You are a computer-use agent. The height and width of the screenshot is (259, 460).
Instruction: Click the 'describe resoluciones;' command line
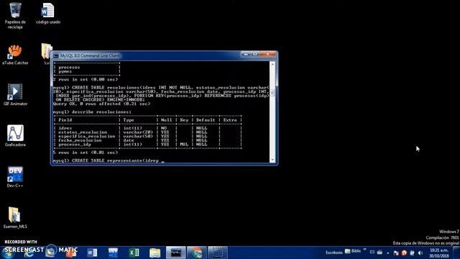pyautogui.click(x=92, y=112)
